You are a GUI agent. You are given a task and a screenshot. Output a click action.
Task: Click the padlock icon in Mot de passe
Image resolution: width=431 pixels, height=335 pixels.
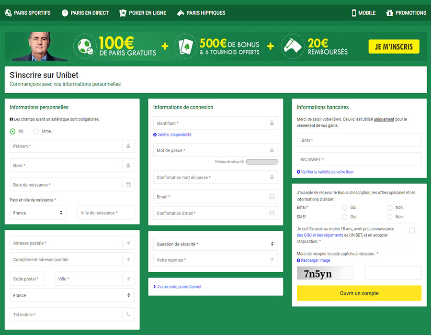click(272, 150)
